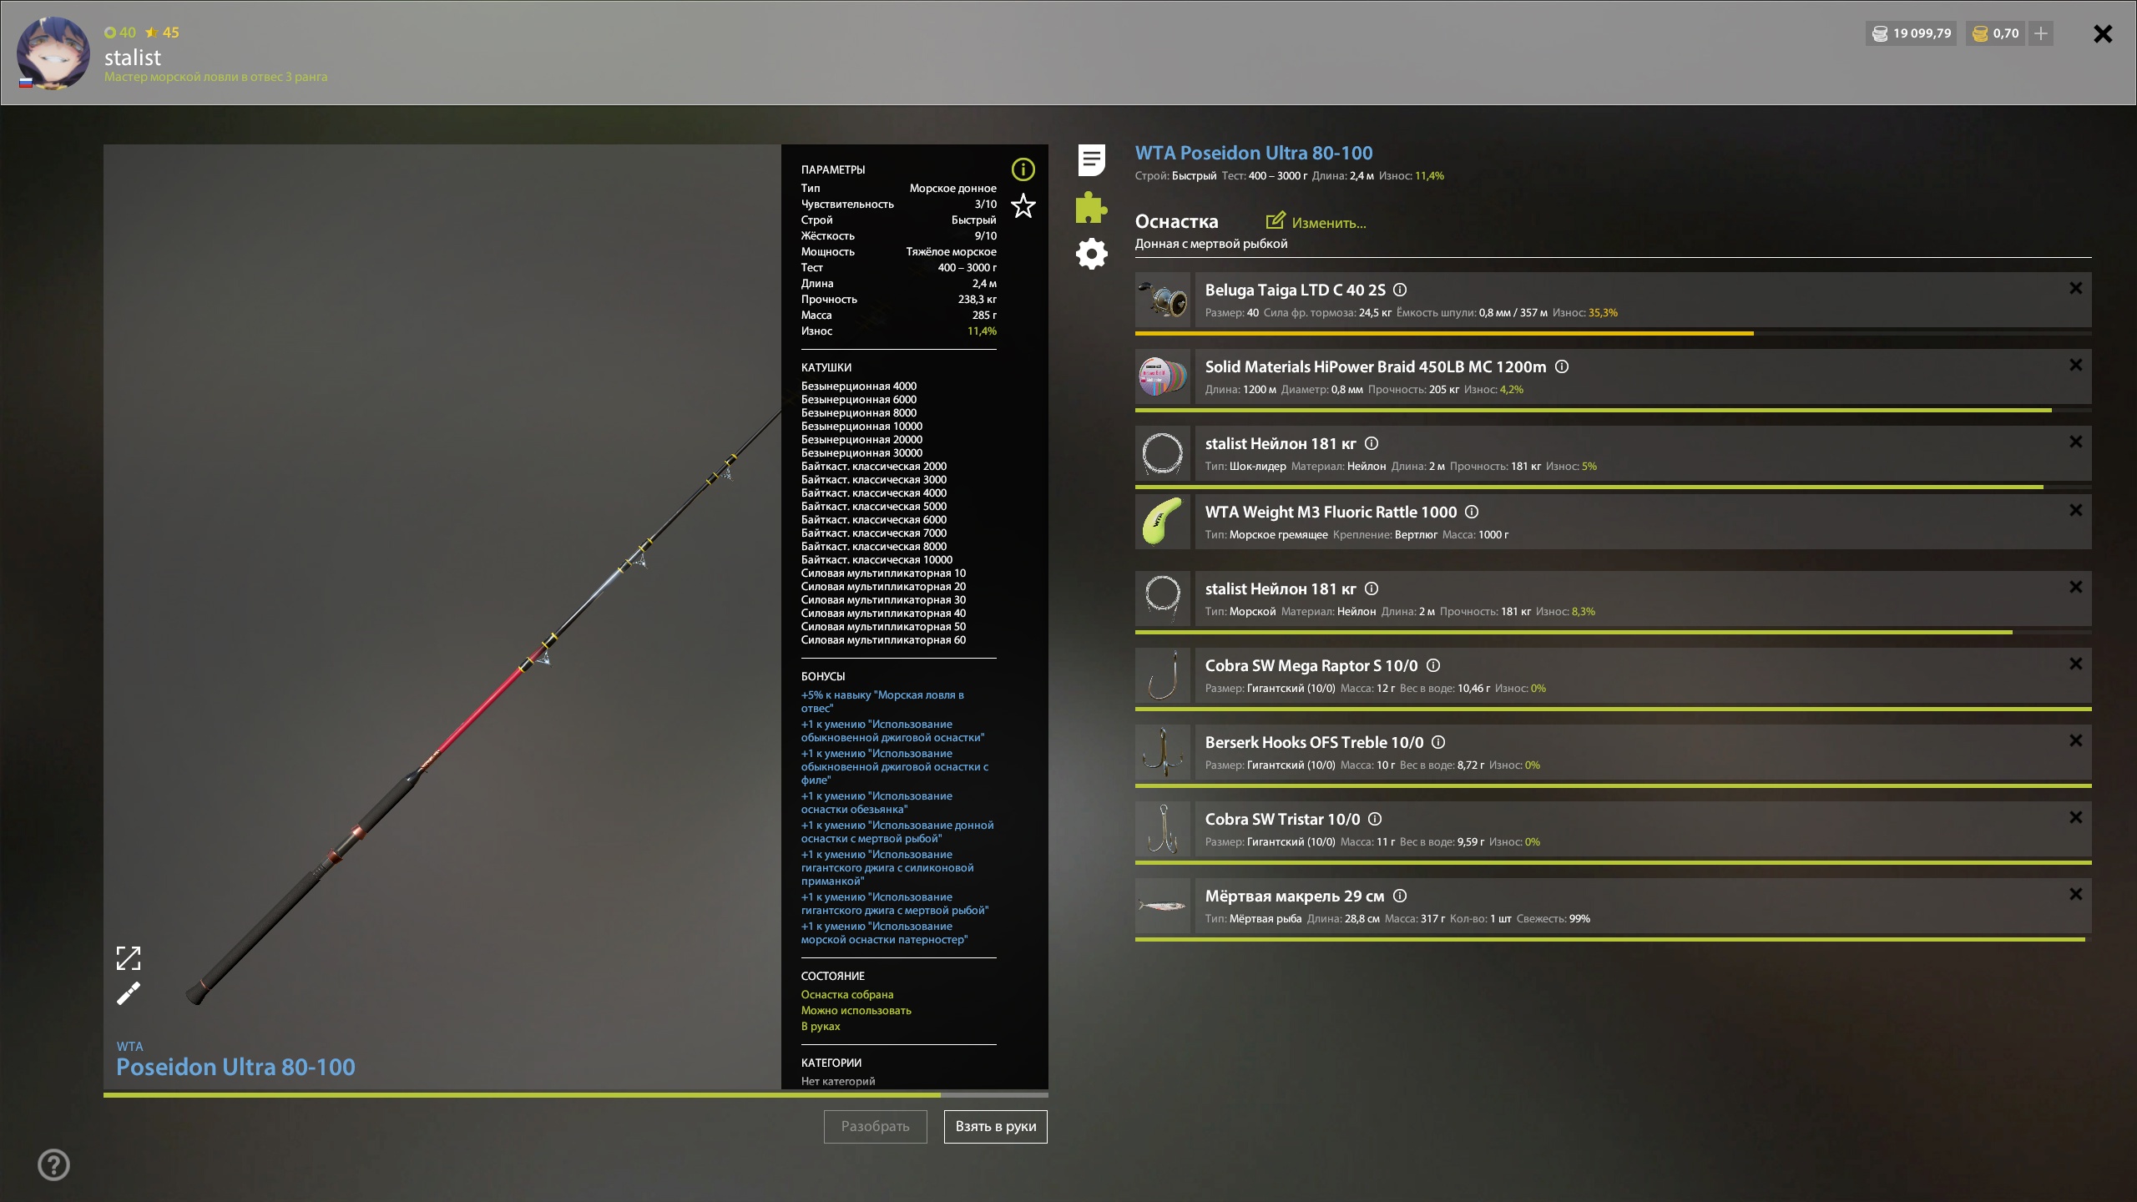
Task: Click the Мёртвая макрель 29 см name
Action: point(1295,896)
